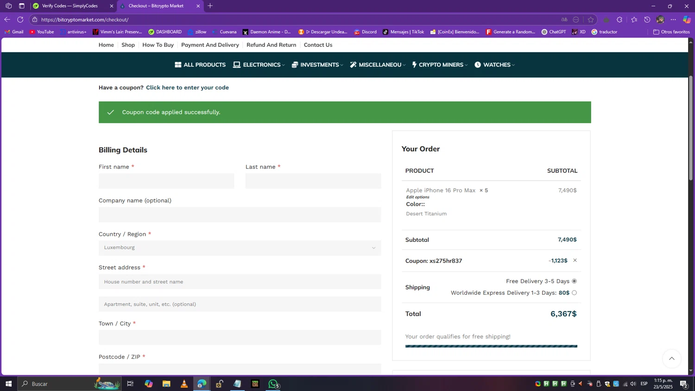Click the translate page icon in address bar
Screen dimensions: 695x391
[564, 19]
